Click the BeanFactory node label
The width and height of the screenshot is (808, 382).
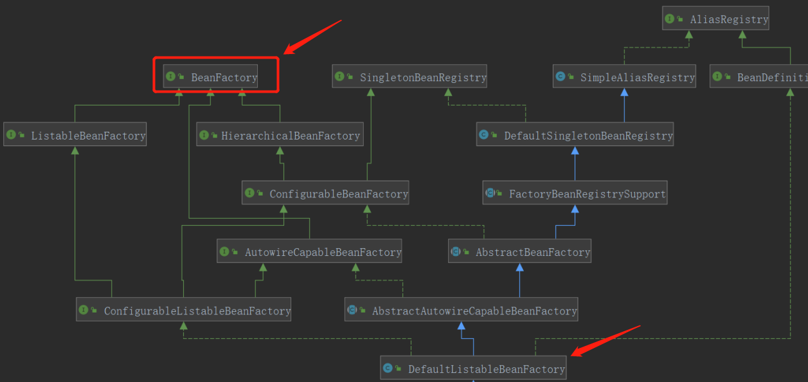224,78
